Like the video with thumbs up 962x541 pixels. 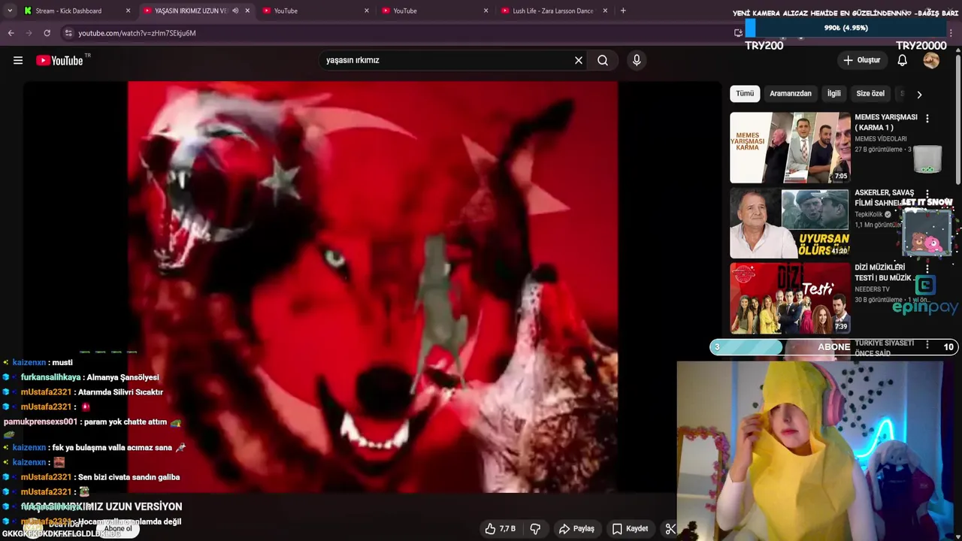(500, 529)
